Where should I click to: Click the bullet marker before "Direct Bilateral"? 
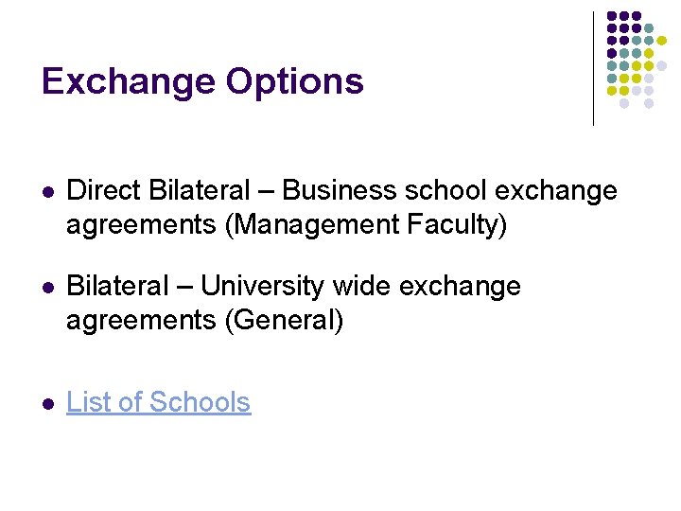coord(47,193)
